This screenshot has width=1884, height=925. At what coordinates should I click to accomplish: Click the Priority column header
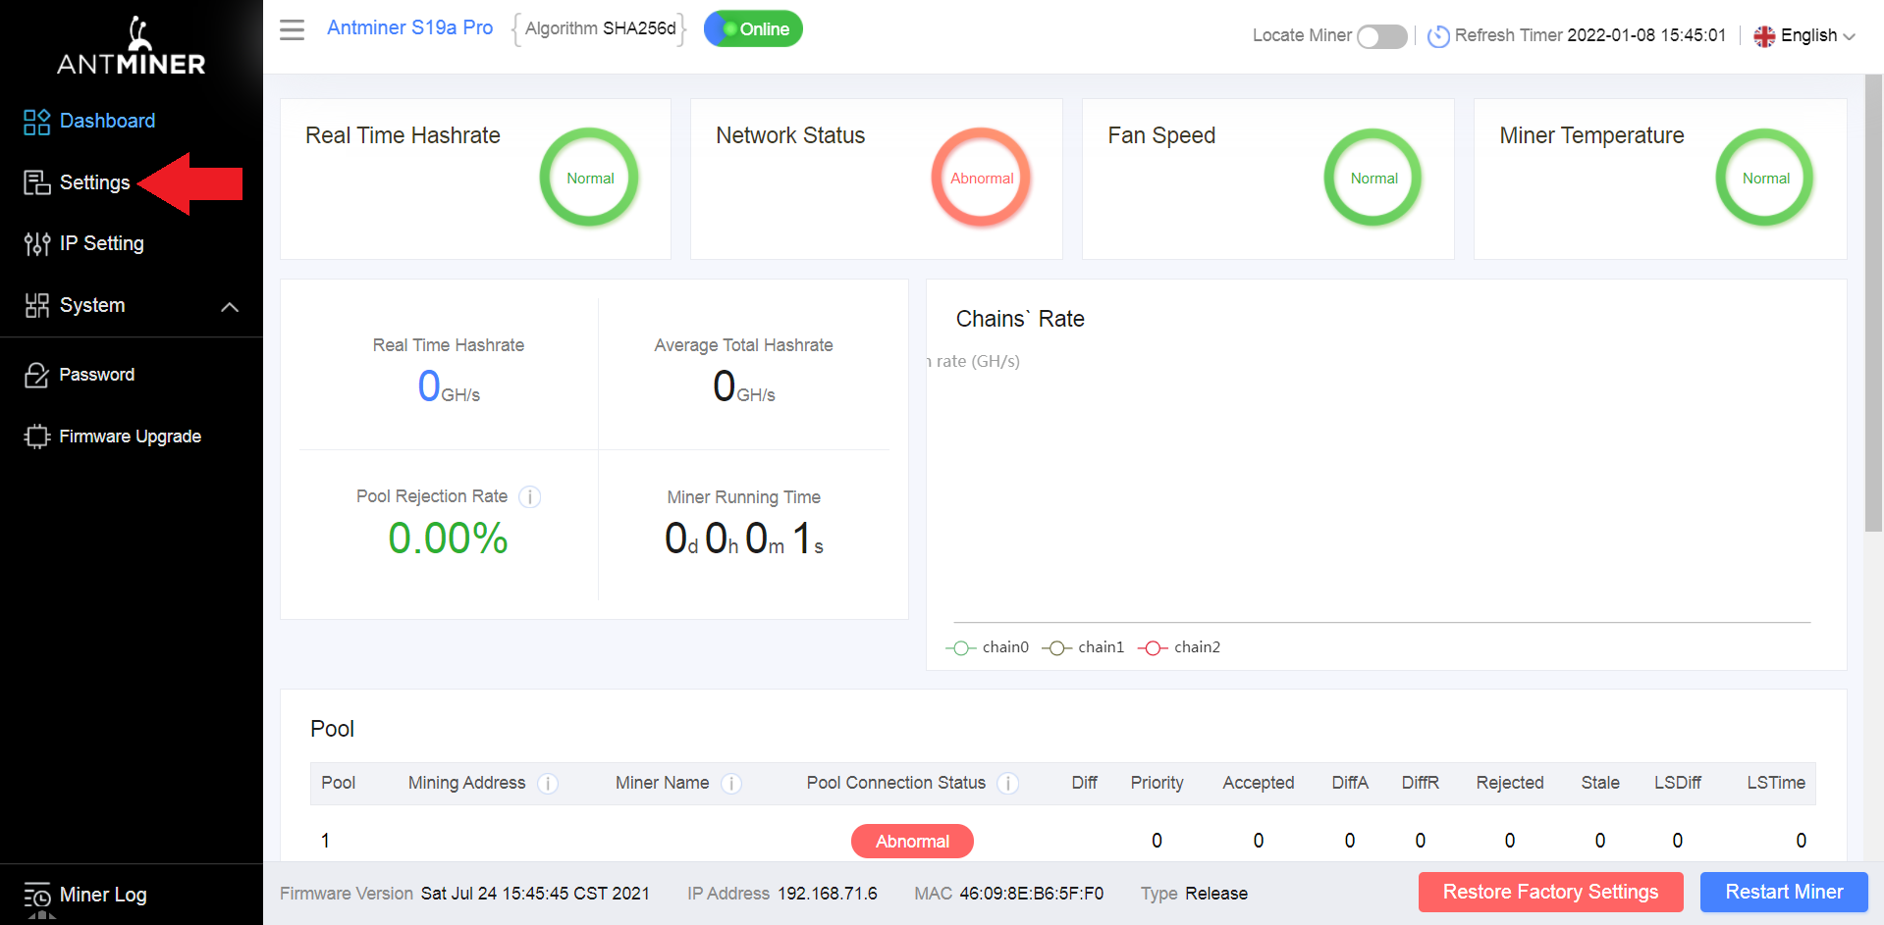coord(1157,783)
